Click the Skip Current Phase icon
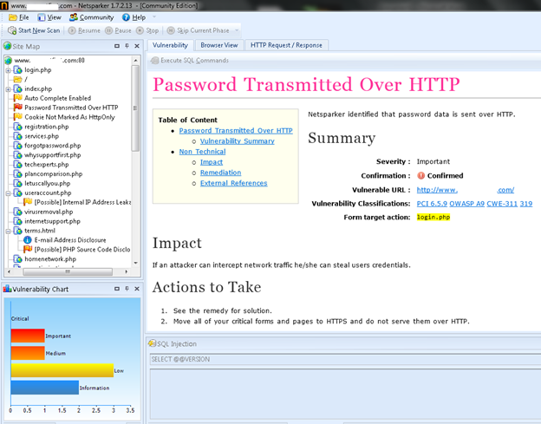 [172, 30]
